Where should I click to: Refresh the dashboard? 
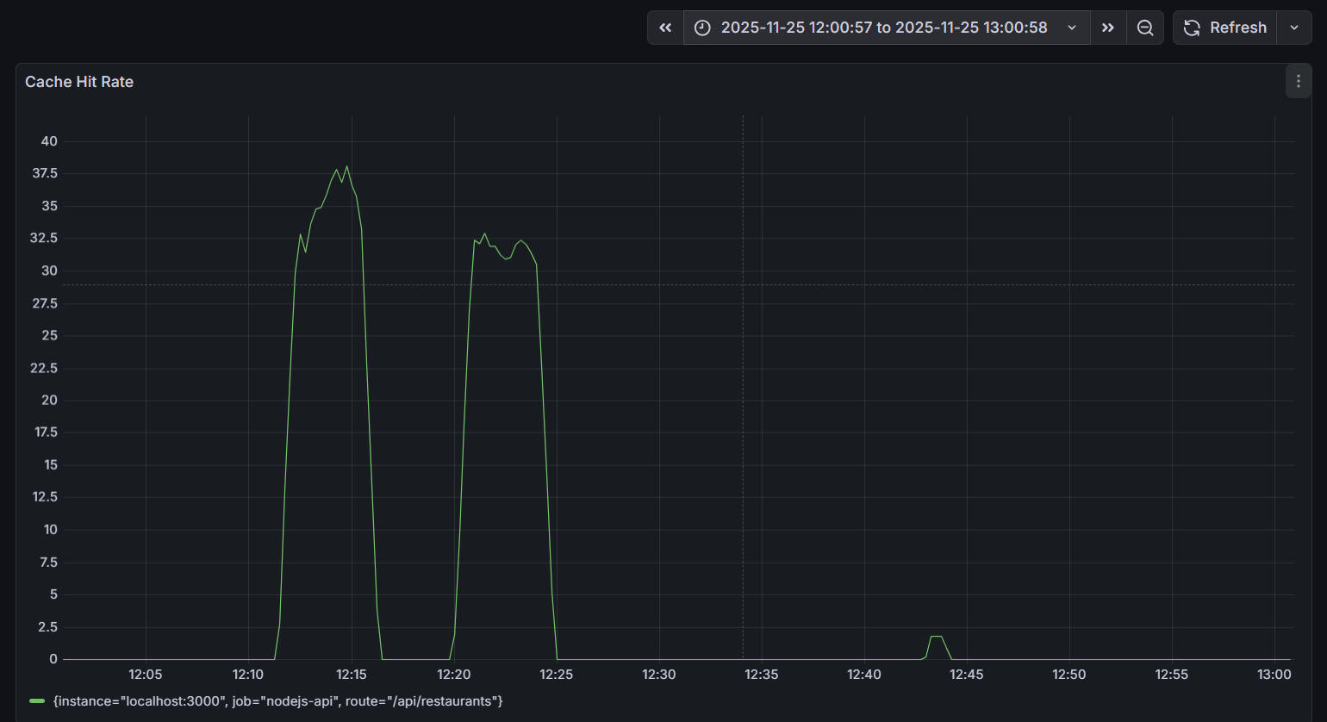[x=1225, y=28]
